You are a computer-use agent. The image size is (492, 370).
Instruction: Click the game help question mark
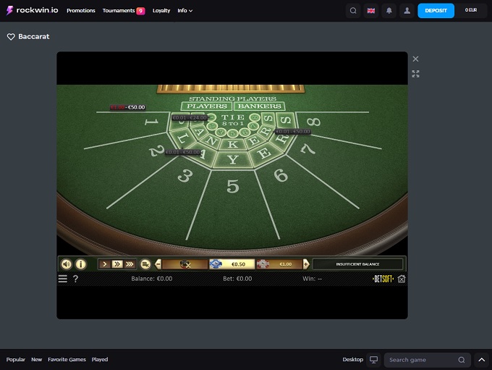tap(75, 279)
